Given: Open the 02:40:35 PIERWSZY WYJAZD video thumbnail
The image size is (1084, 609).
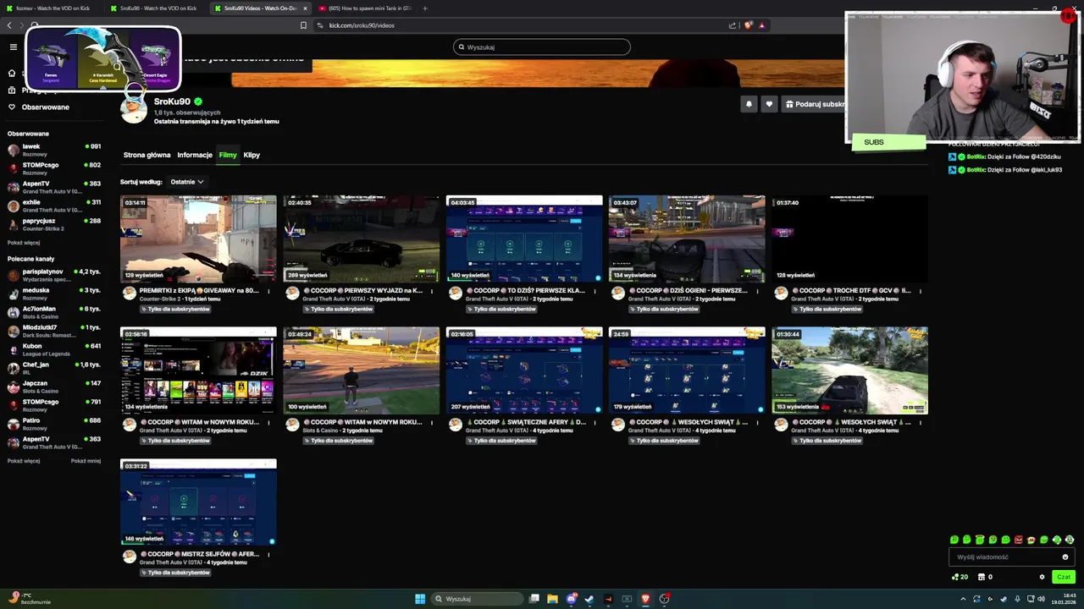Looking at the screenshot, I should coord(362,239).
